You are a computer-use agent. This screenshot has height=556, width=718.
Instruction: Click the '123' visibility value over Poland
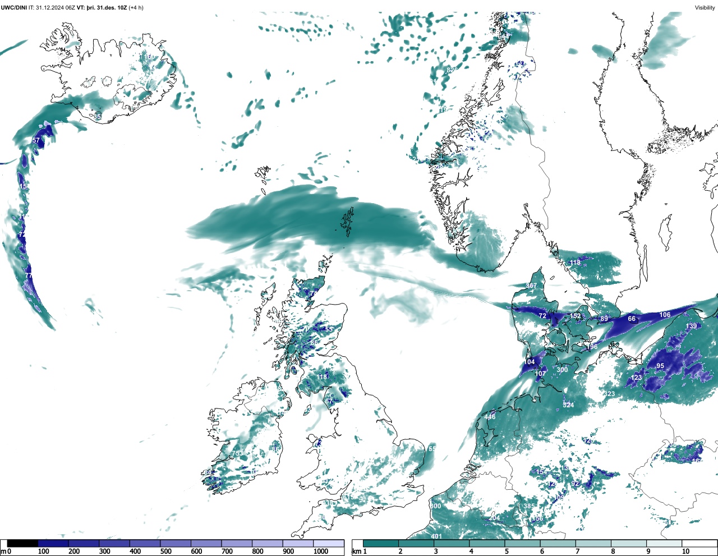coord(636,378)
